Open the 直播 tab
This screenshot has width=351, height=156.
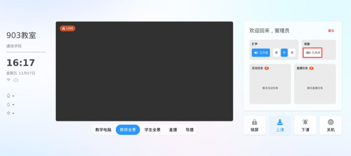pyautogui.click(x=173, y=130)
